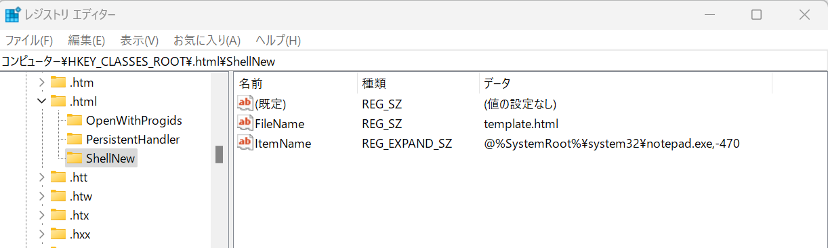Click the OpenWithProgids folder icon
This screenshot has width=828, height=248.
(x=74, y=121)
